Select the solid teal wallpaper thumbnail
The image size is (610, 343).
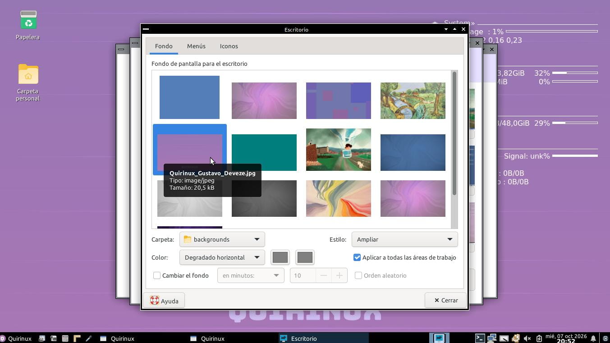point(264,152)
